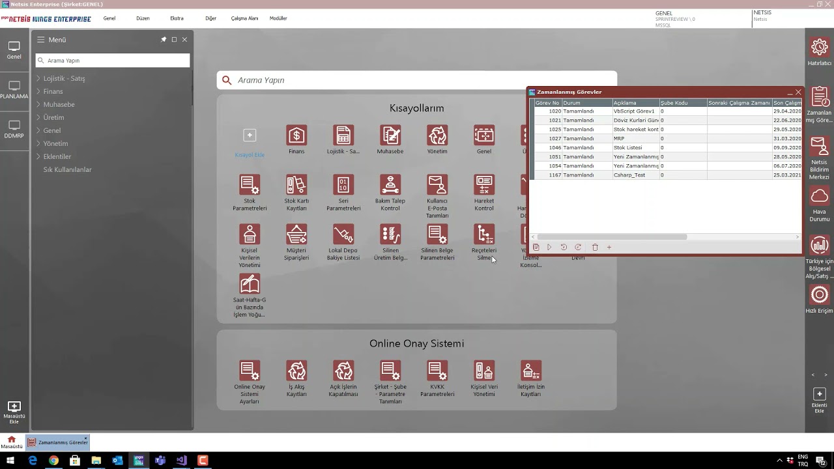
Task: Switch to DDMRP workspace in left sidebar
Action: click(14, 129)
